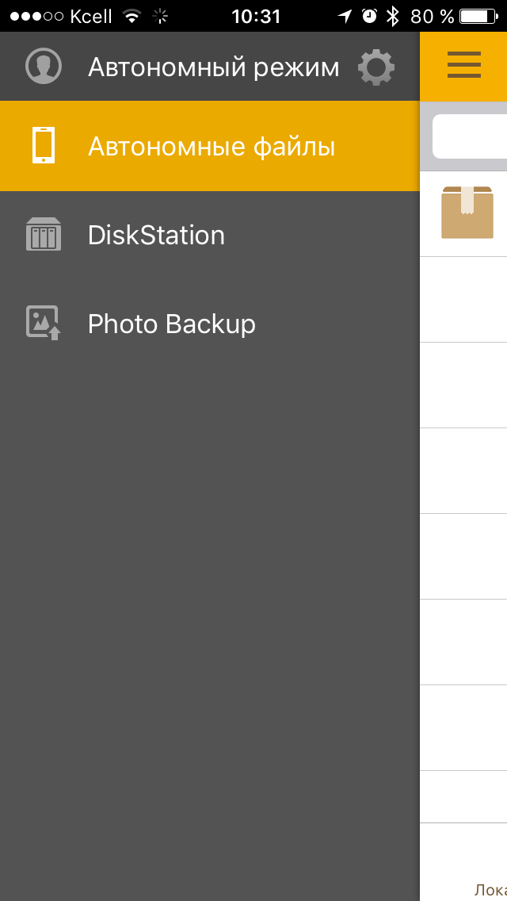507x901 pixels.
Task: Tap the battery indicator icon
Action: click(x=478, y=16)
